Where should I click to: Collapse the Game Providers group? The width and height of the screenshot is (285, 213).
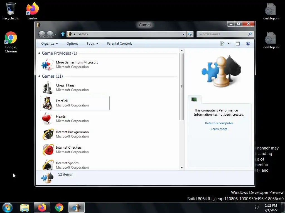pos(39,53)
